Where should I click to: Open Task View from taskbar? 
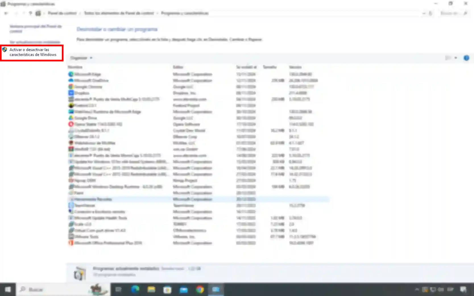tap(118, 289)
